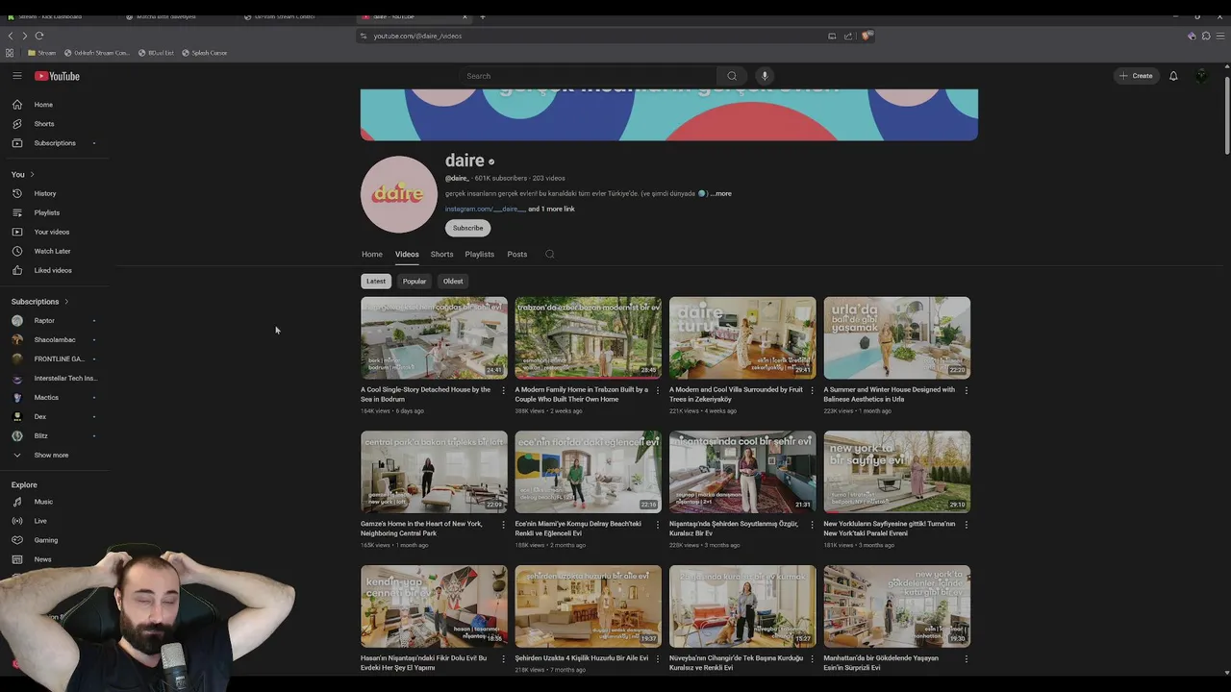Go to YouTube home via the logo
This screenshot has height=692, width=1231.
tap(57, 76)
